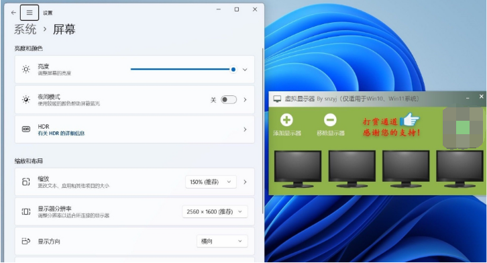Click the 缩放 row title
487x263 pixels.
[44, 179]
